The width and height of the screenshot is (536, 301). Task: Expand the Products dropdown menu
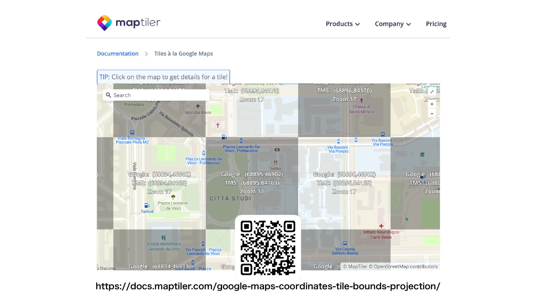point(343,24)
